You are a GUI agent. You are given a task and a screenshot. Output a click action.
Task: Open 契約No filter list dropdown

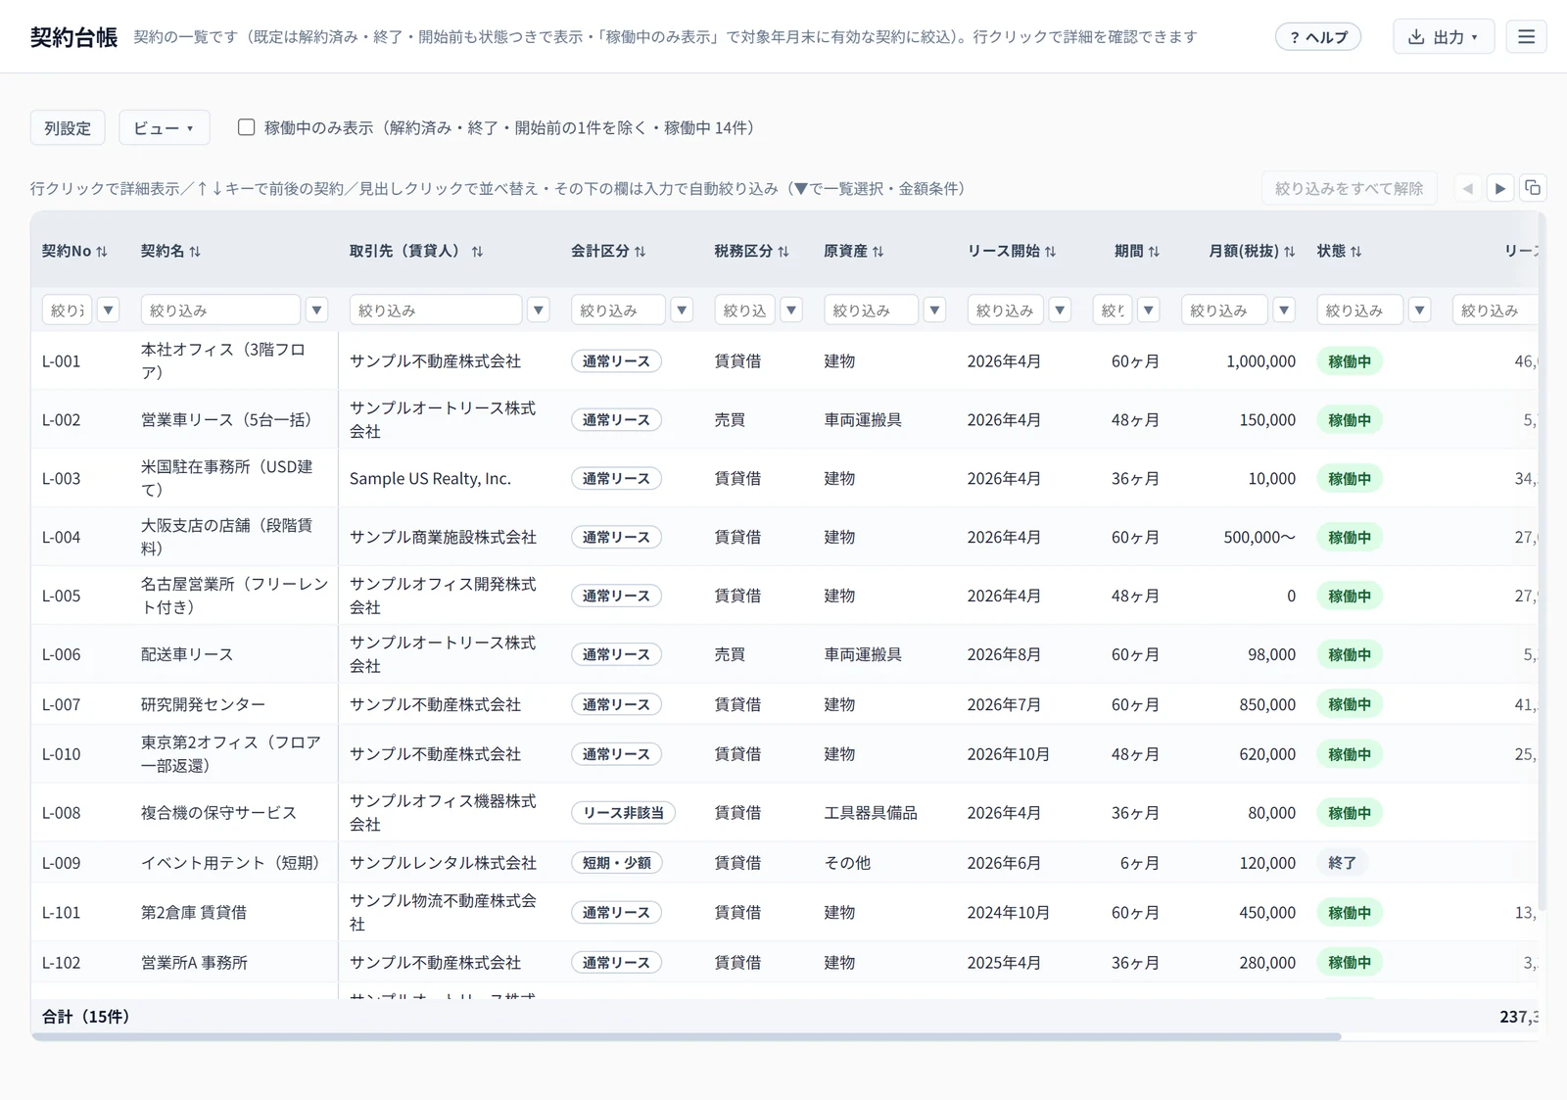click(108, 310)
